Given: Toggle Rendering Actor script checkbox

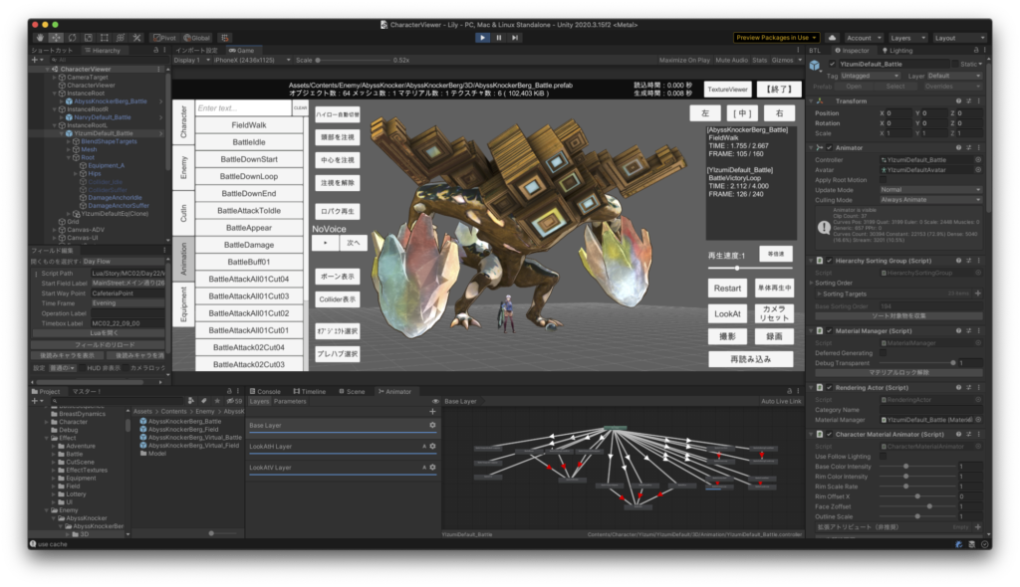Looking at the screenshot, I should [830, 388].
